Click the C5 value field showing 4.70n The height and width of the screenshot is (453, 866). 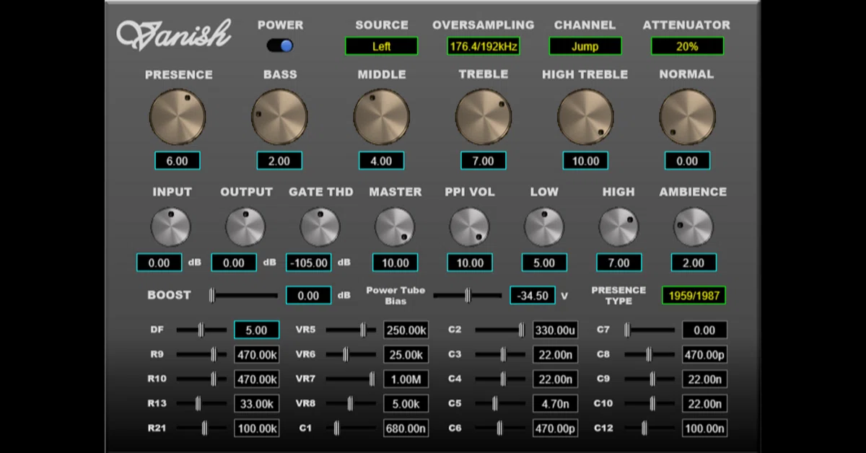pyautogui.click(x=555, y=404)
